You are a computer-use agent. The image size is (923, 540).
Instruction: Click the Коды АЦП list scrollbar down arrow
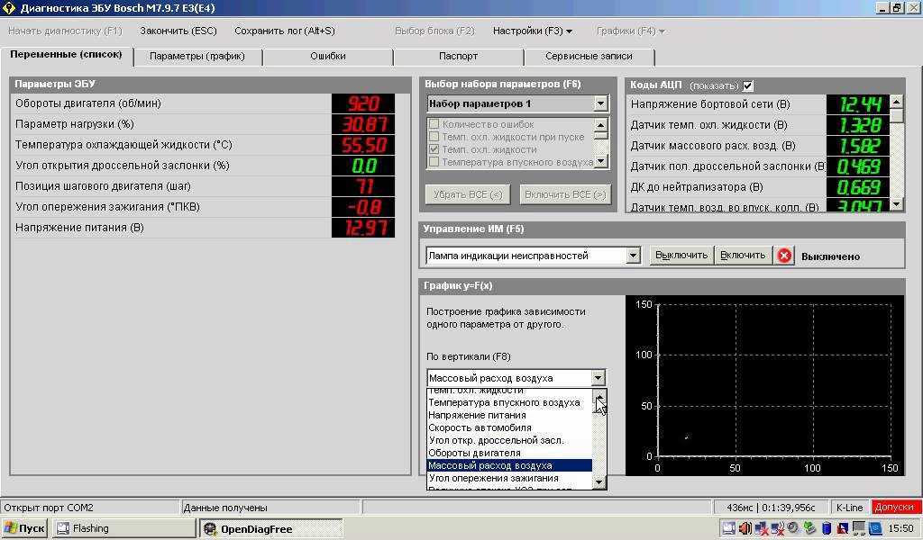[x=896, y=204]
